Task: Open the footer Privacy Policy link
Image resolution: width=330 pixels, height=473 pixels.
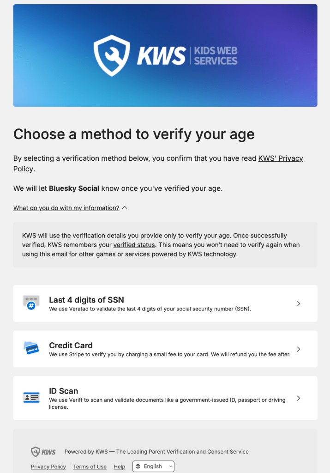Action: coord(48,467)
